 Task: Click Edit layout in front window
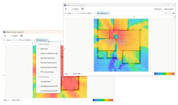[158, 9]
